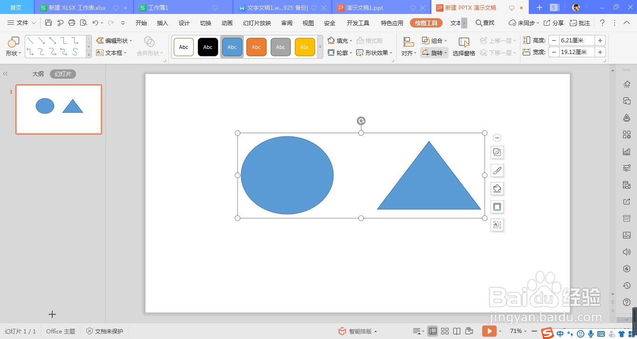This screenshot has width=637, height=339.
Task: Open the sound icon in right sidebar
Action: pyautogui.click(x=627, y=252)
